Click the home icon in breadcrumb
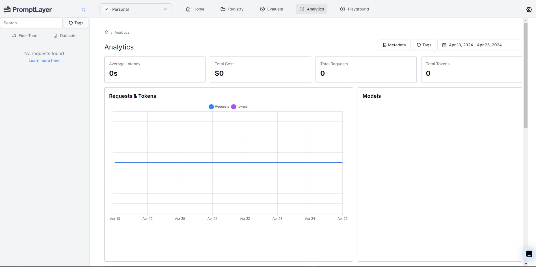The image size is (536, 267). click(107, 32)
